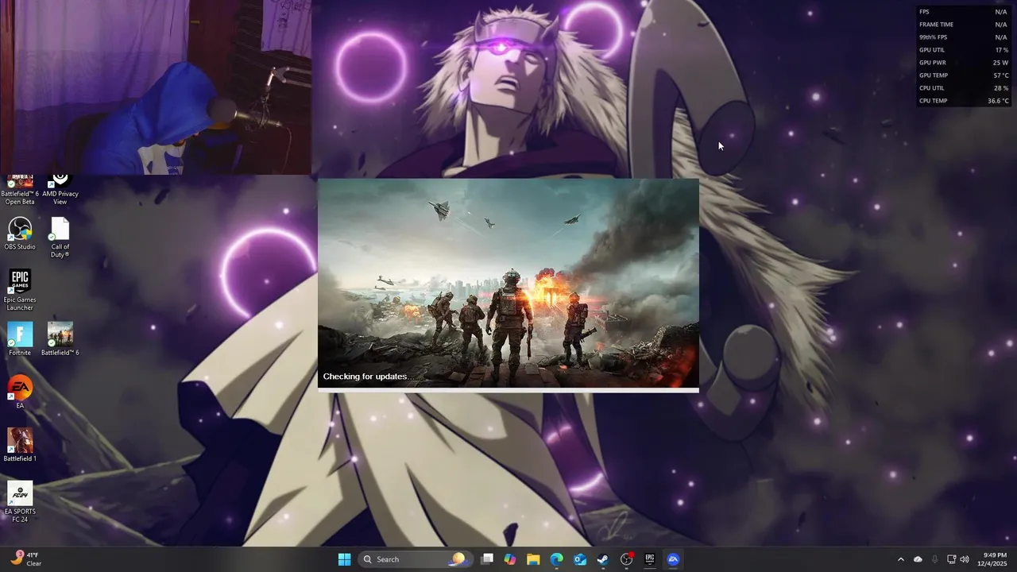Launch Epic Games Launcher from the desktop
1017x572 pixels.
point(20,290)
